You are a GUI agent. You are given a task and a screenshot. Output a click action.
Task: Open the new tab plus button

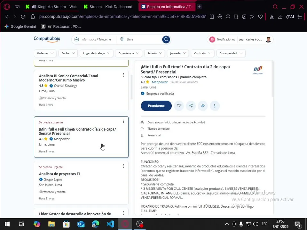click(199, 7)
